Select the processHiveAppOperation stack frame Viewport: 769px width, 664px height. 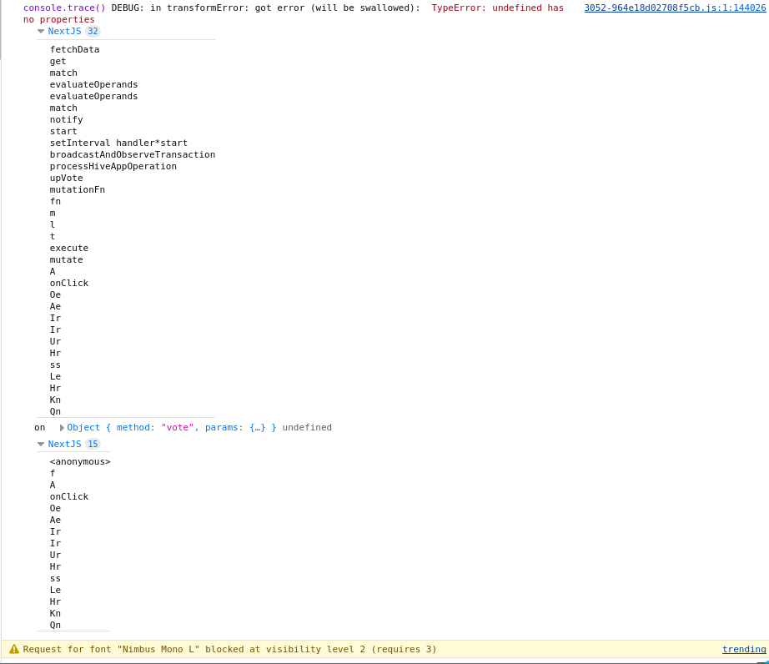coord(113,166)
